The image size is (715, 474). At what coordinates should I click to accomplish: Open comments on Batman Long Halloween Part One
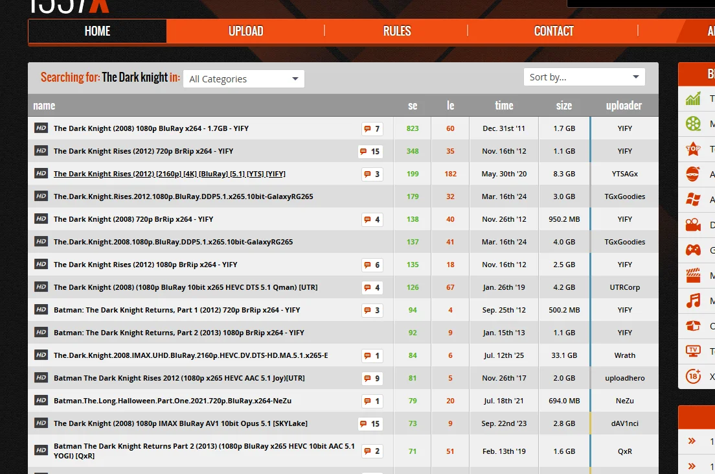click(372, 401)
